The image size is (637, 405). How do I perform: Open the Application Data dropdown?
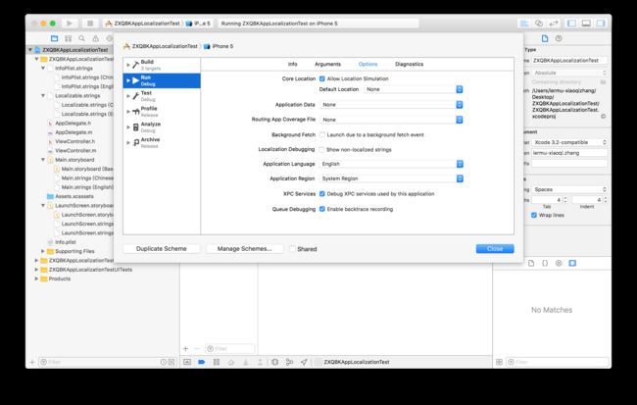point(391,105)
